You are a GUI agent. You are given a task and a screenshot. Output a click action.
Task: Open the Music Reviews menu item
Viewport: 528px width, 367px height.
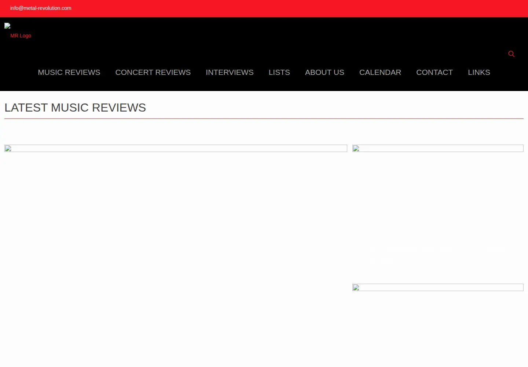(x=69, y=72)
